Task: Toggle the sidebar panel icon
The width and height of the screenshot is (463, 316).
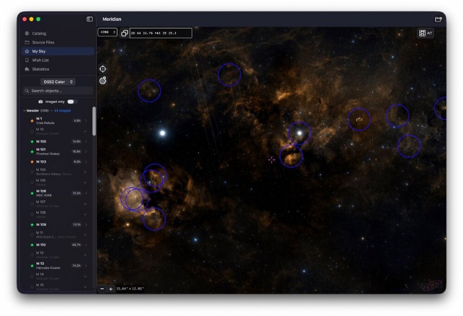Action: click(x=90, y=19)
